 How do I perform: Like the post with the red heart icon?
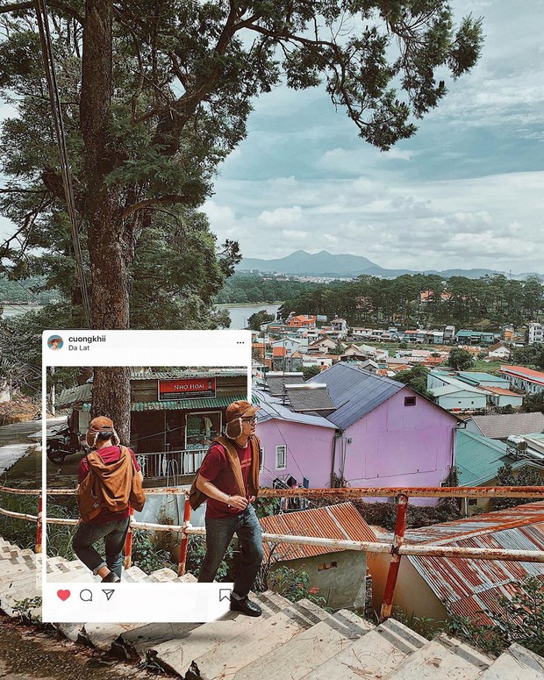63,595
